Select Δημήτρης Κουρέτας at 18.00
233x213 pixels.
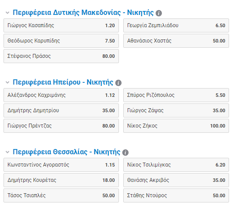point(61,180)
